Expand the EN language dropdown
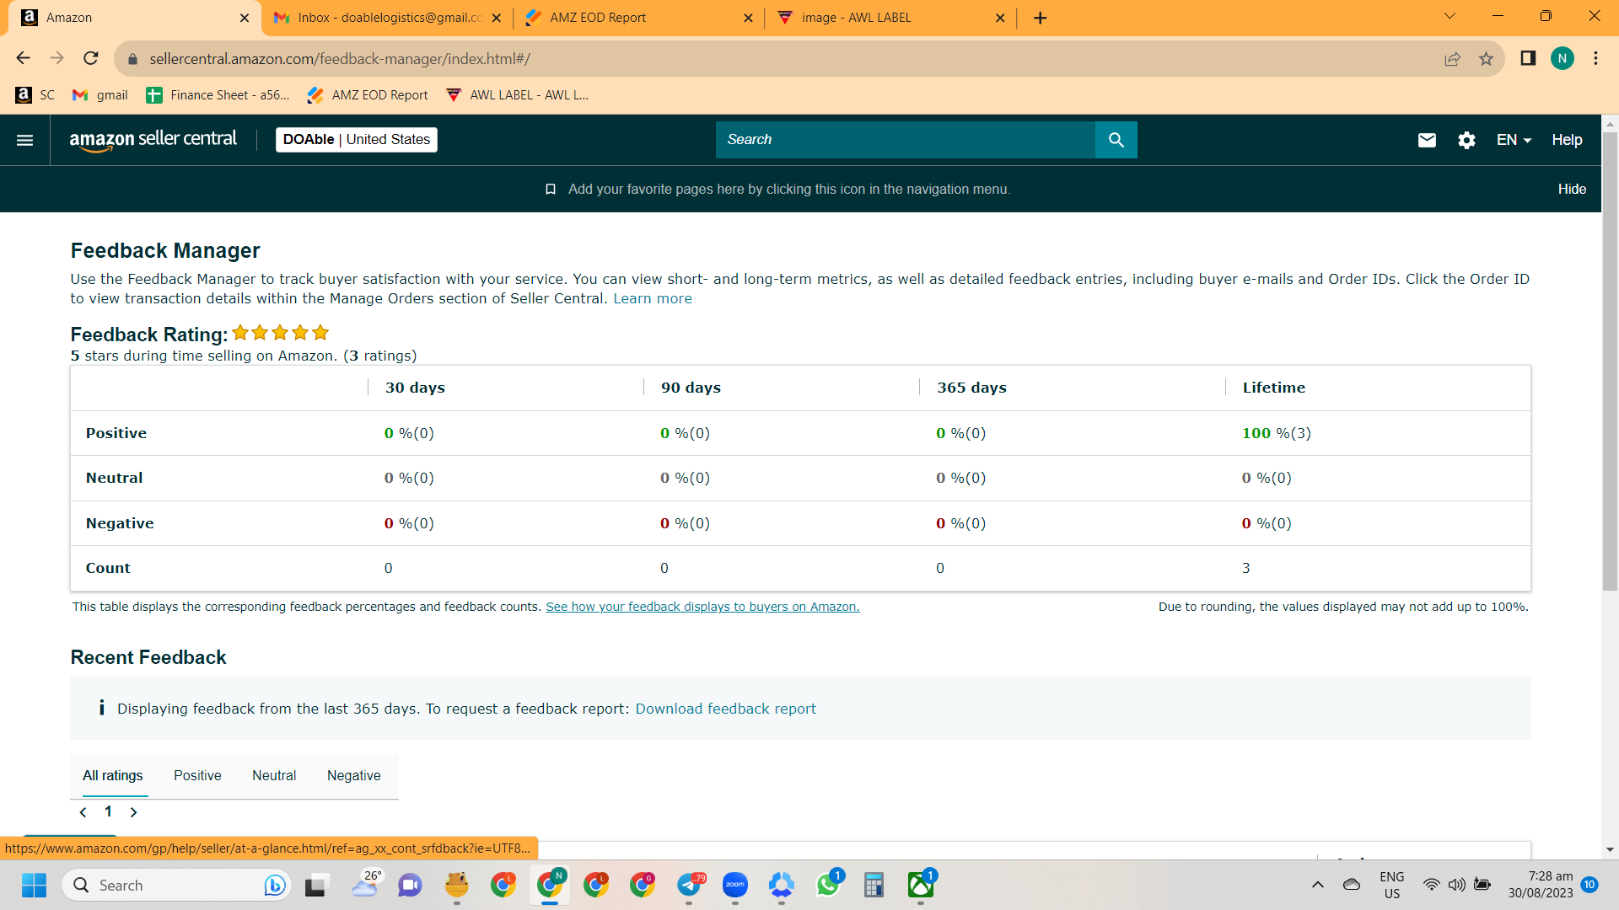The height and width of the screenshot is (910, 1619). pyautogui.click(x=1514, y=140)
